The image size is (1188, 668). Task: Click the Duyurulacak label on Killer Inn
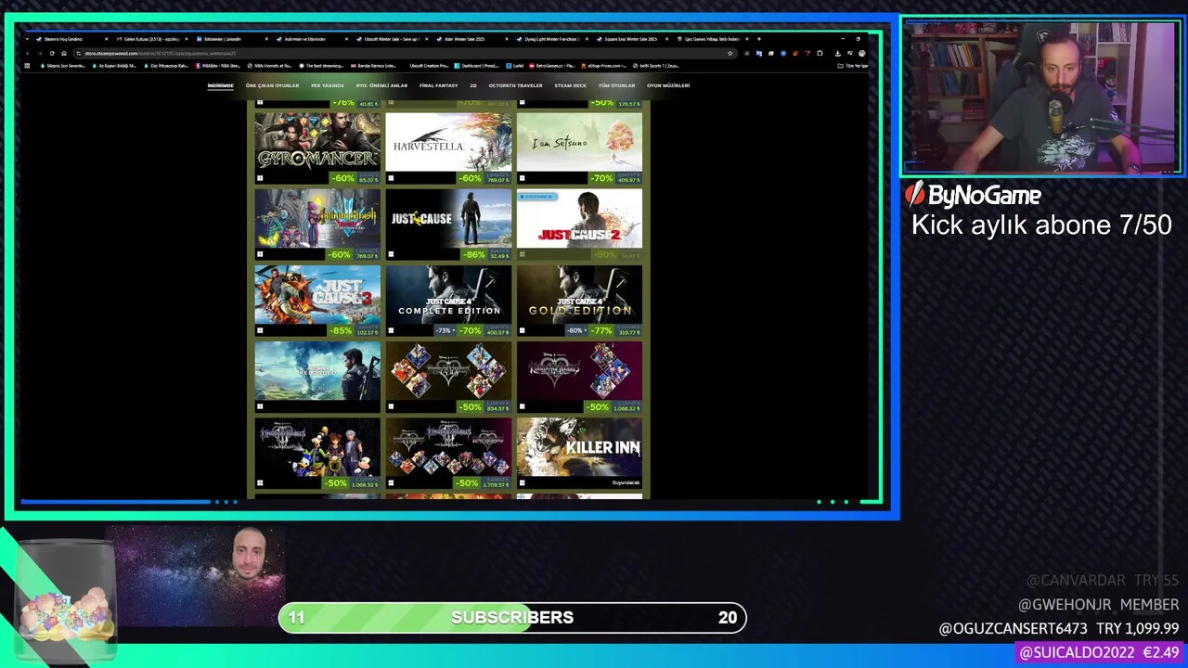(626, 482)
